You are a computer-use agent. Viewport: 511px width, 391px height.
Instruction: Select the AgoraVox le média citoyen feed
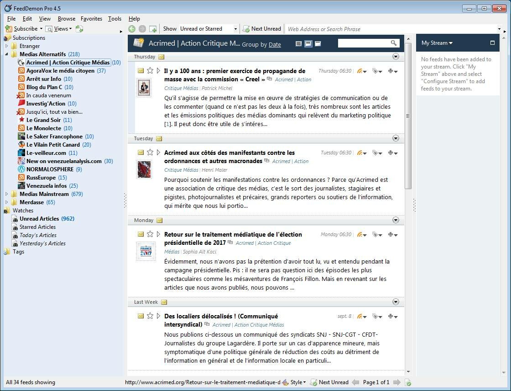pos(60,70)
